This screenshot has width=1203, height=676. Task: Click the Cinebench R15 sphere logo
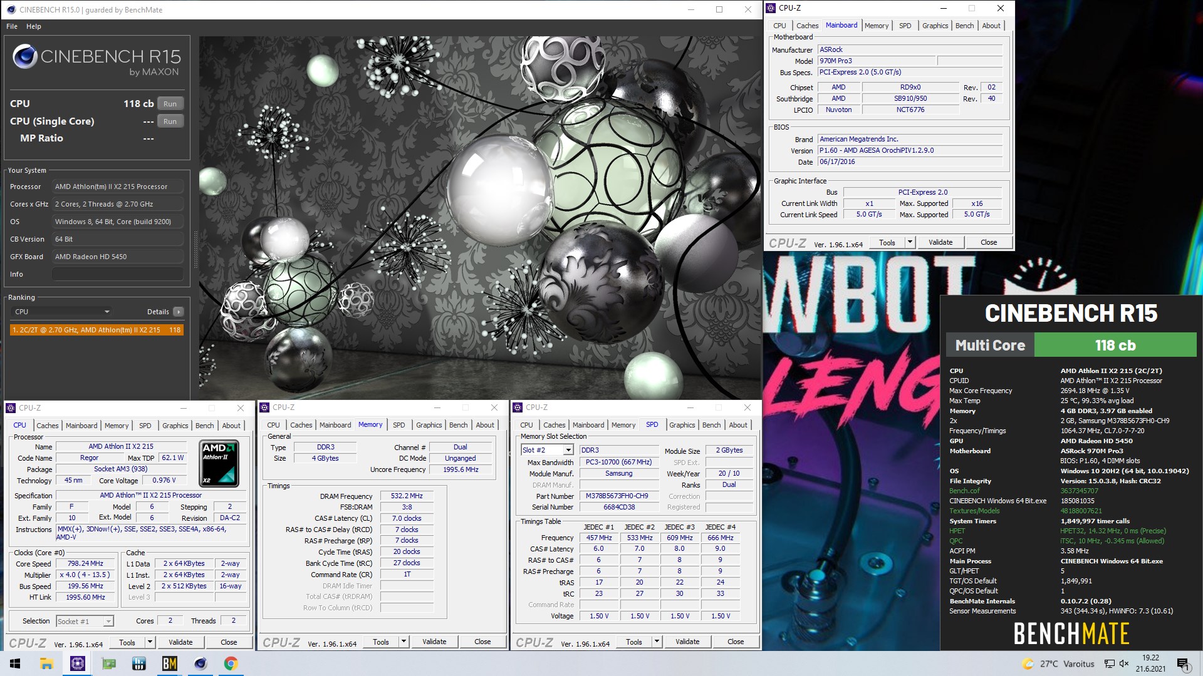click(25, 57)
